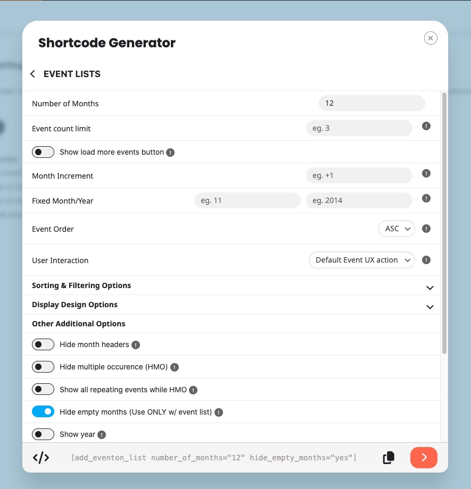Viewport: 471px width, 489px height.
Task: Enable Show load more events button toggle
Action: tap(43, 153)
